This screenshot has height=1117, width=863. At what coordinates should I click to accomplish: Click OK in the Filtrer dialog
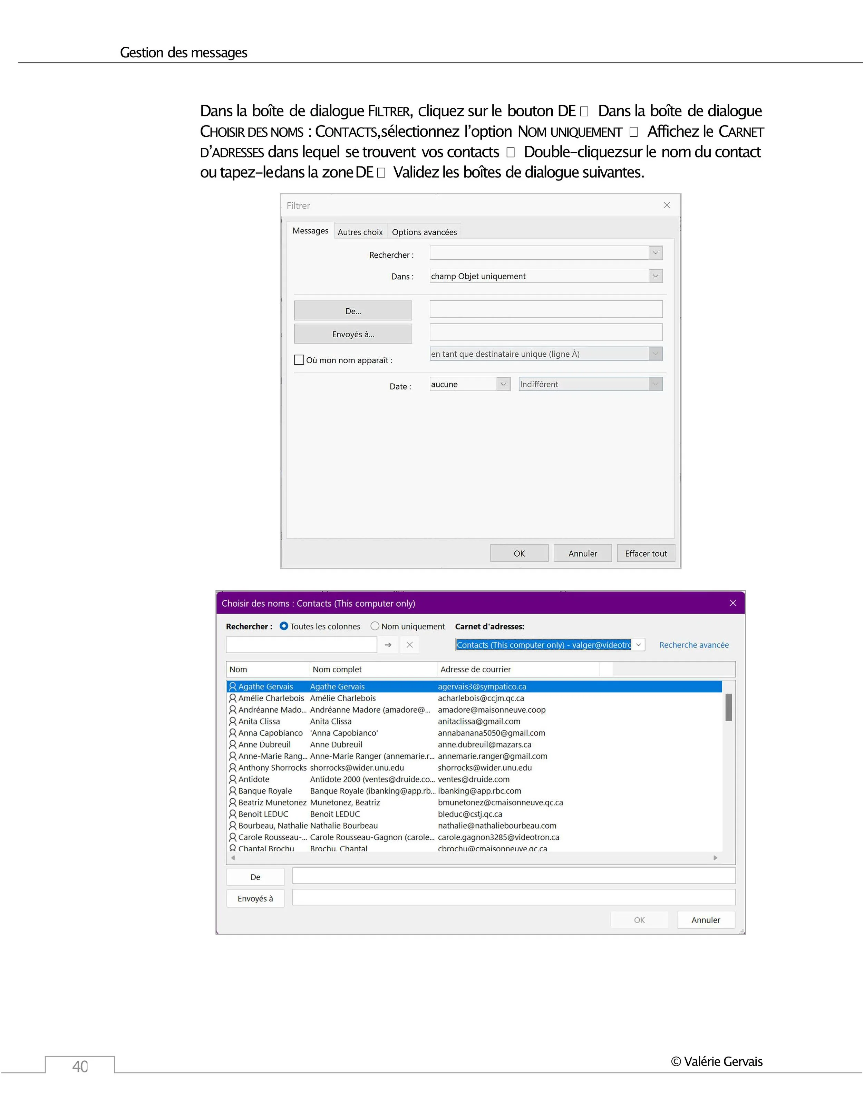point(520,553)
